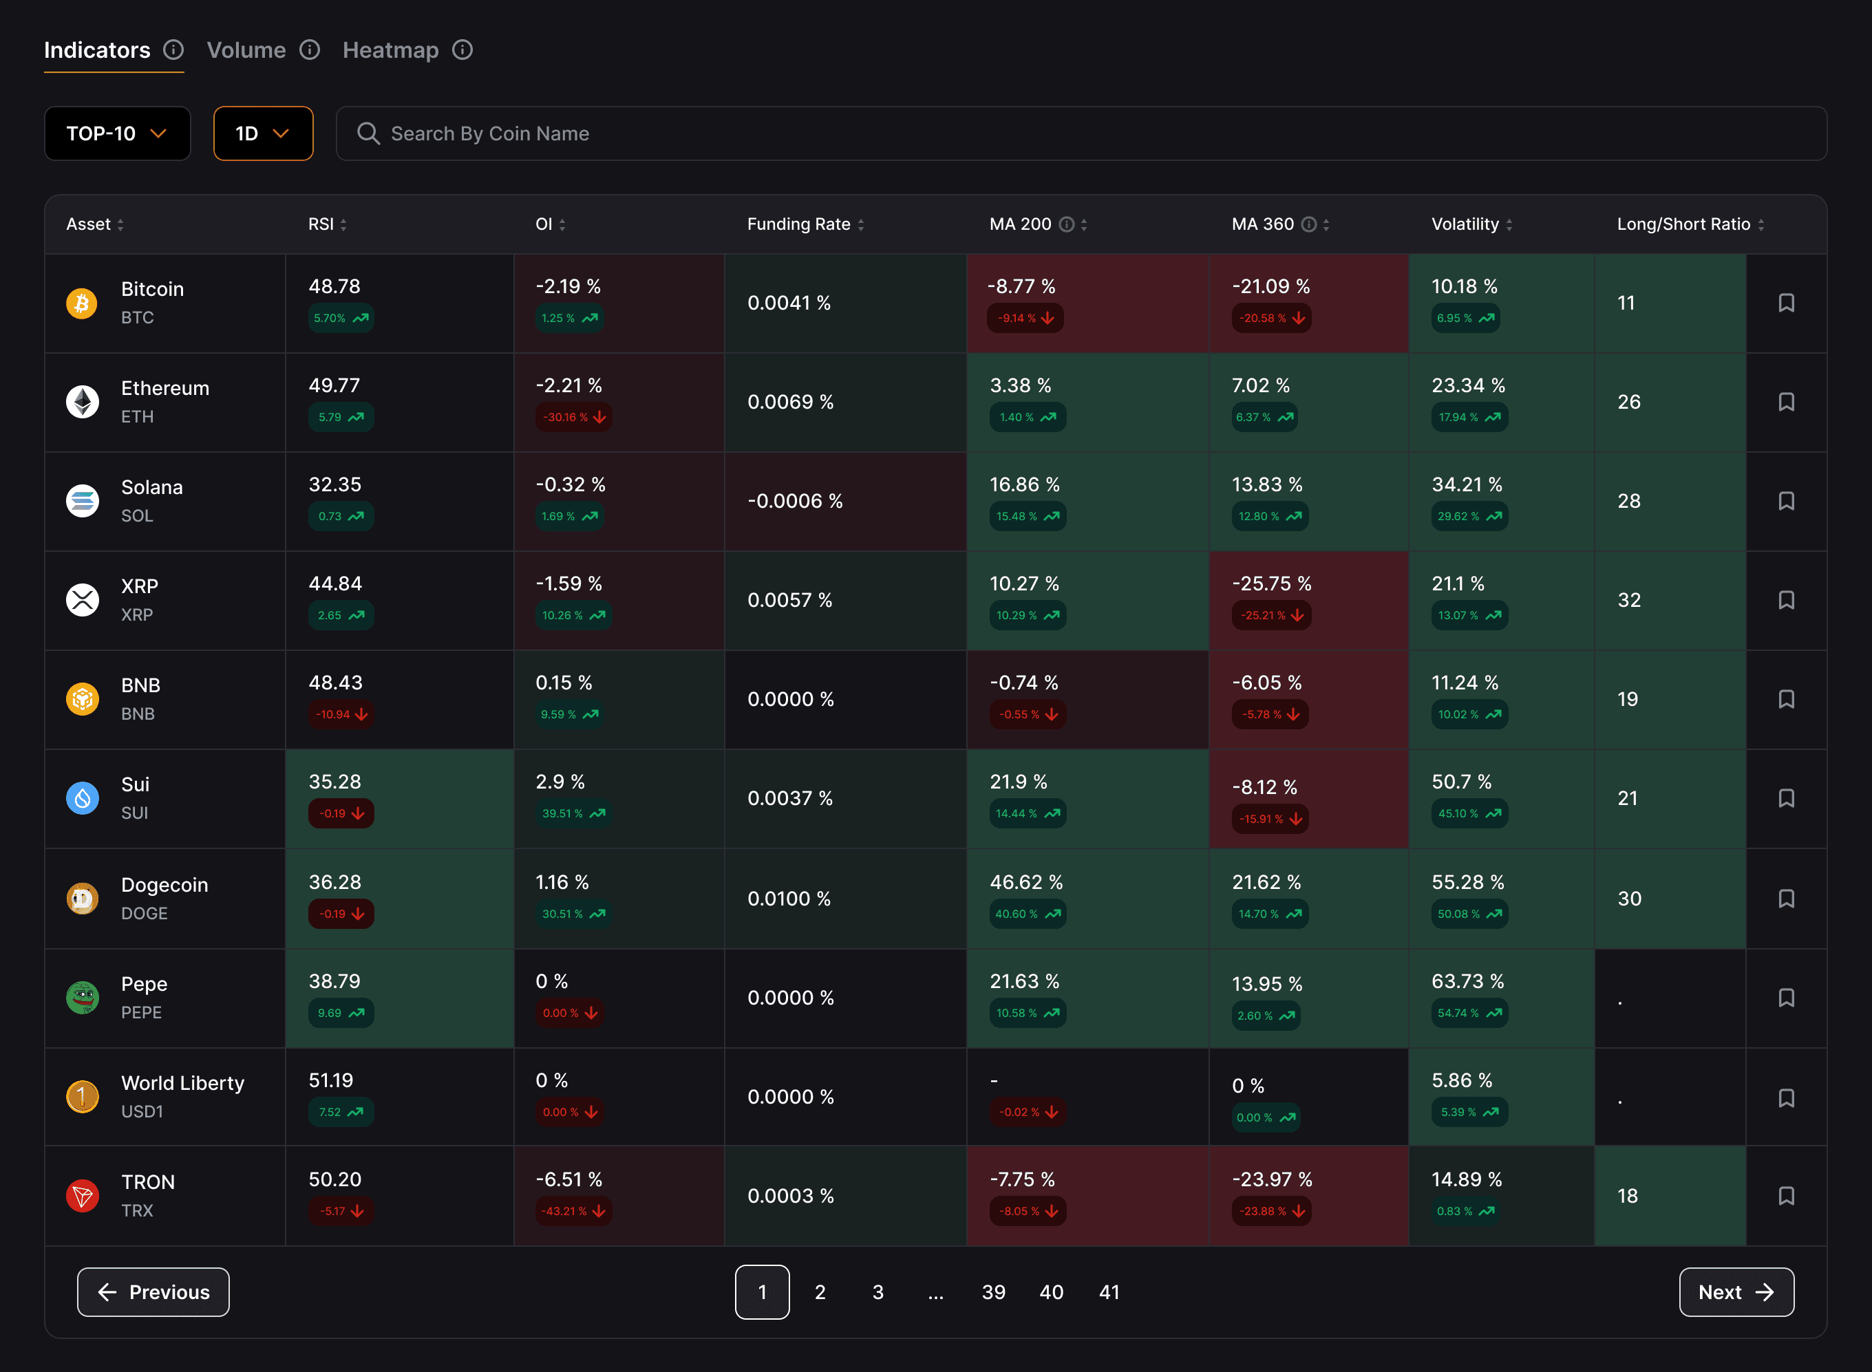This screenshot has width=1872, height=1372.
Task: Open the TOP-10 dropdown
Action: (117, 133)
